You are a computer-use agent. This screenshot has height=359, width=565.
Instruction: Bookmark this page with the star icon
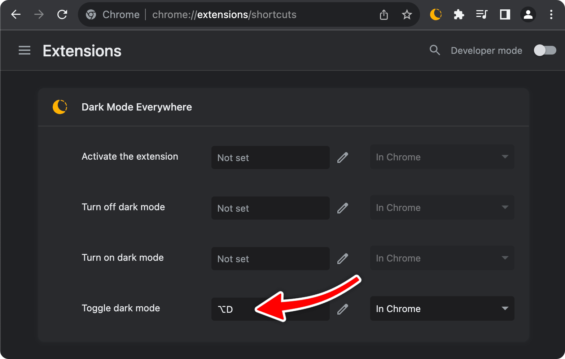(407, 14)
